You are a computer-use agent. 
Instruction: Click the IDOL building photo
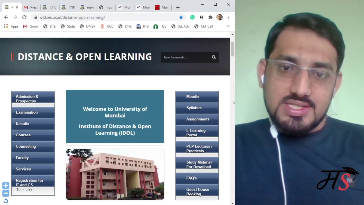(x=115, y=174)
